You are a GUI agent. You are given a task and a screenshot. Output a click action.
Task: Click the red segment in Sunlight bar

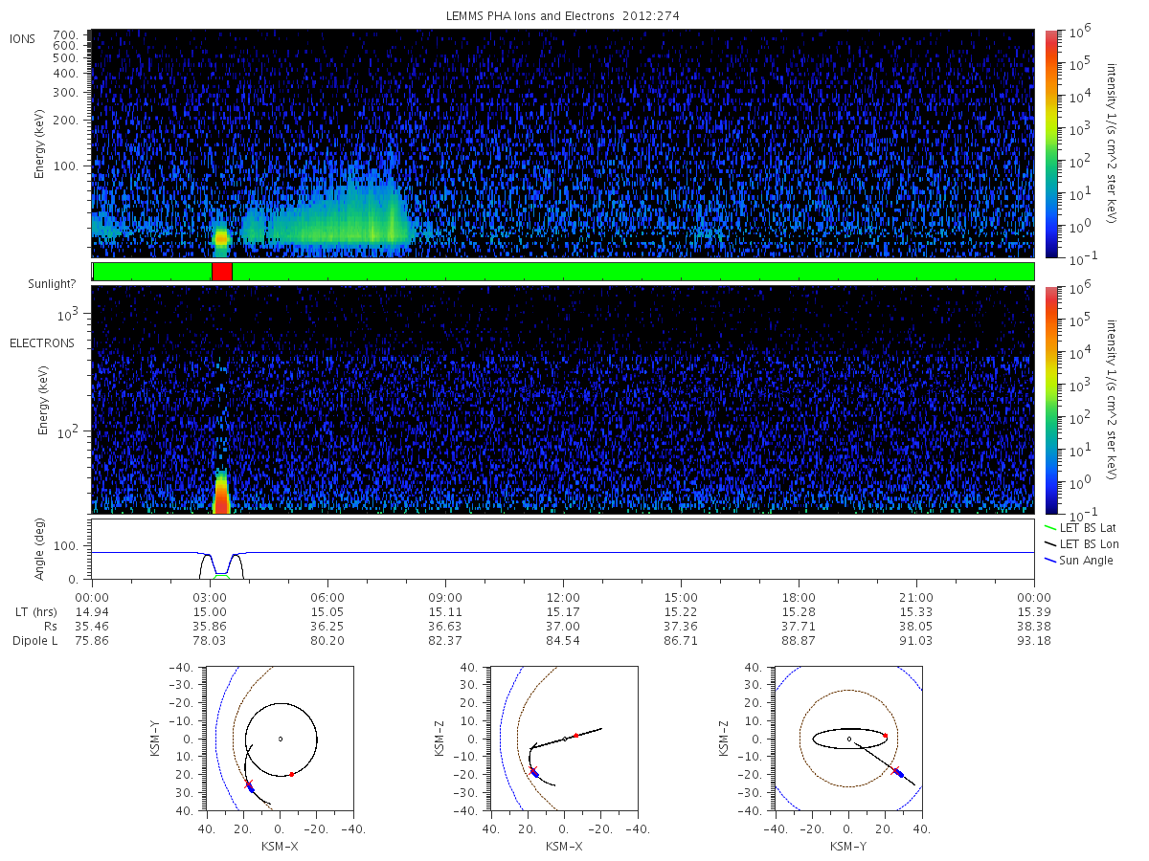click(x=221, y=272)
